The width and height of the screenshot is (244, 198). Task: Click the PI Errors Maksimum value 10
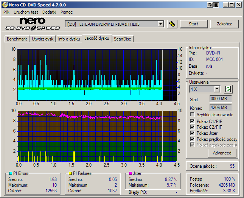tap(54, 185)
